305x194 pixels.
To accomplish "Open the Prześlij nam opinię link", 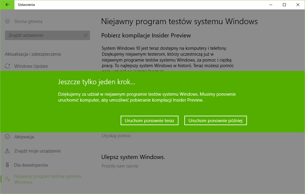I will (120, 166).
